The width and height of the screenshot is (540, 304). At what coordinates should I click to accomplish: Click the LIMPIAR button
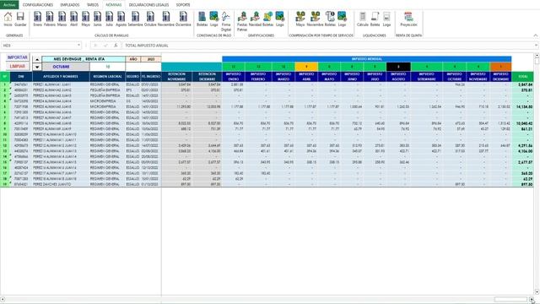click(17, 66)
